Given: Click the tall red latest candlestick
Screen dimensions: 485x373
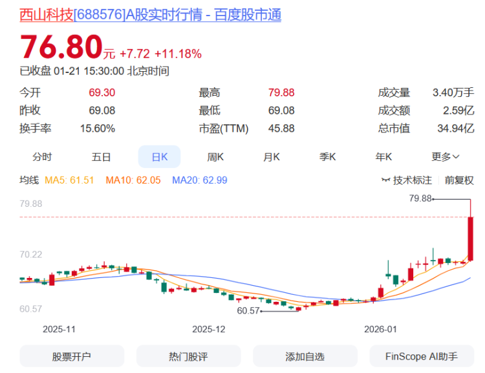Looking at the screenshot, I should [471, 239].
